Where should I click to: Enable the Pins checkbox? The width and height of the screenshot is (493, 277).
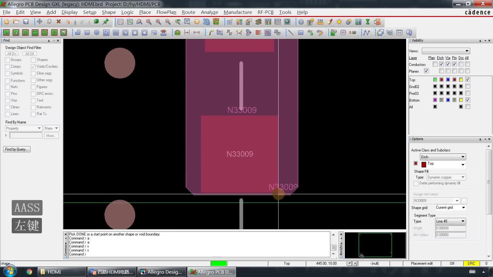tap(7, 94)
